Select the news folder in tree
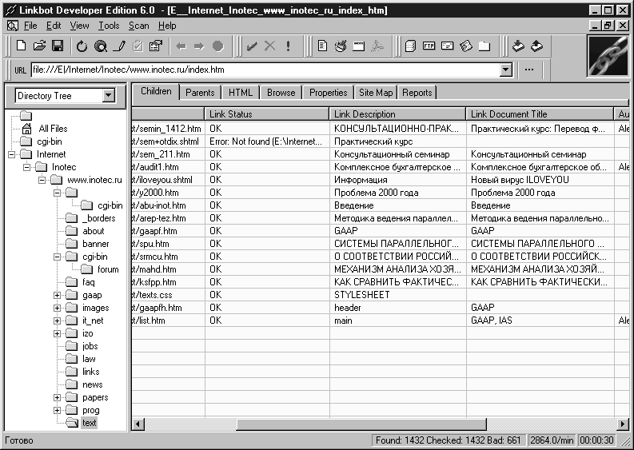634x450 pixels. click(x=92, y=385)
